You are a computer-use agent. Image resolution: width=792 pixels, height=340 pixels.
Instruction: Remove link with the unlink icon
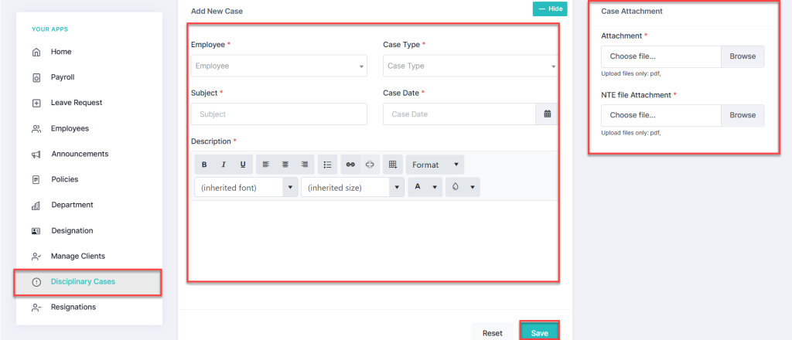369,165
